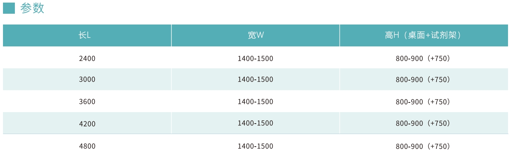The height and width of the screenshot is (160, 511).
Task: Select the 3000 length cell
Action: [87, 79]
